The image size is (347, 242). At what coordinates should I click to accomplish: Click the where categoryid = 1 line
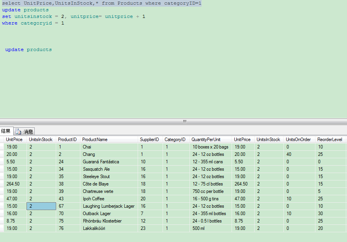(33, 23)
